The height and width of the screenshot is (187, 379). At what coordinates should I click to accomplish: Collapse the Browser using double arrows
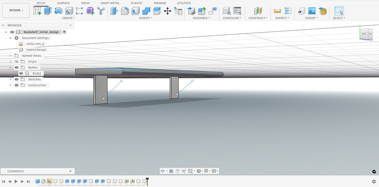coord(3,25)
